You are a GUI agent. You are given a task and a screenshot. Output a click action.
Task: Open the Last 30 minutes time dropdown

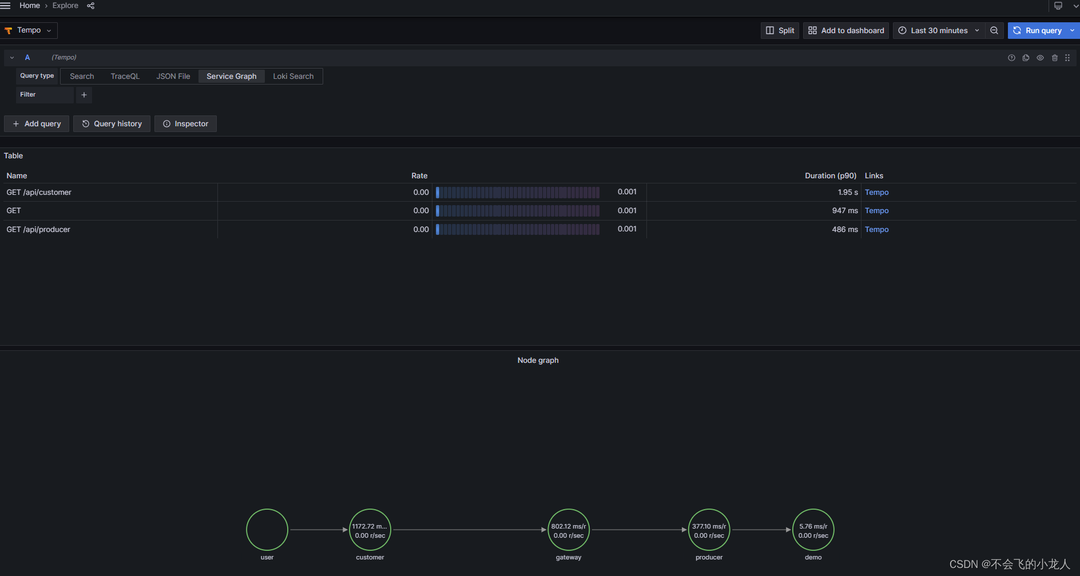pos(937,30)
